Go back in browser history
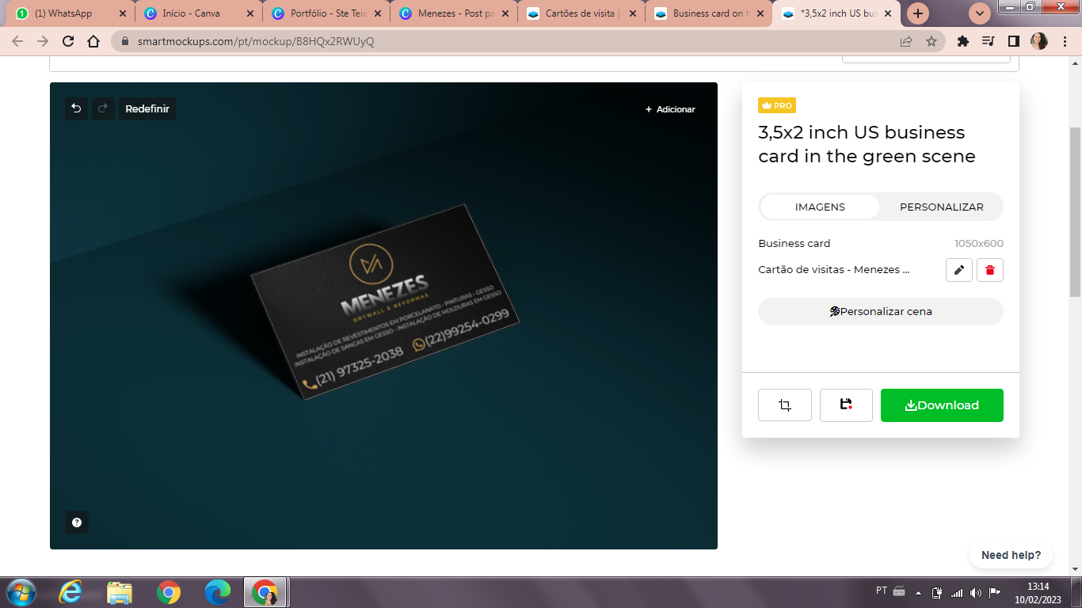 pyautogui.click(x=17, y=41)
